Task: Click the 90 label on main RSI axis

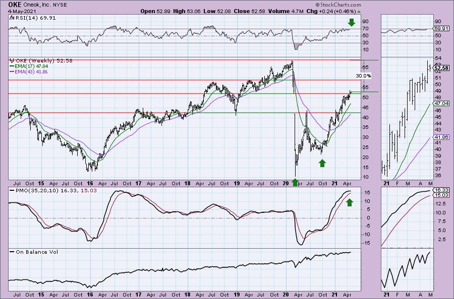Action: pyautogui.click(x=365, y=22)
